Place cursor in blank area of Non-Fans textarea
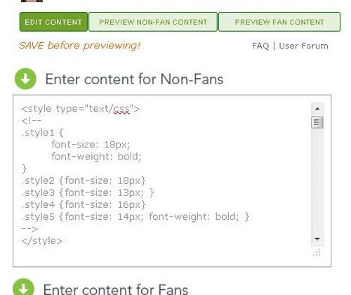 tap(164, 255)
